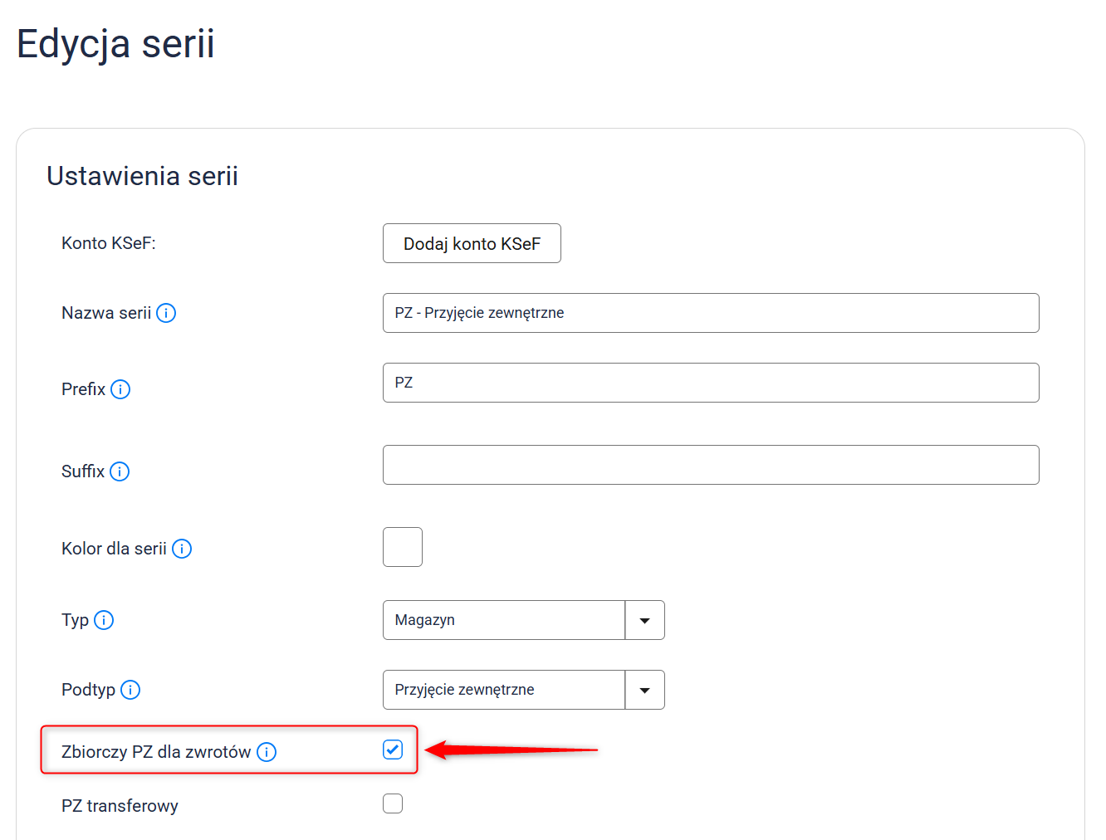Click the Nazwa serii text field
Viewport: 1106px width, 840px height.
(x=711, y=313)
